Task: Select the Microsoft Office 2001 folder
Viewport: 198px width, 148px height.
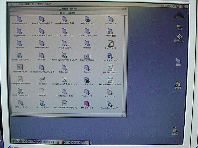Action: pyautogui.click(x=19, y=55)
